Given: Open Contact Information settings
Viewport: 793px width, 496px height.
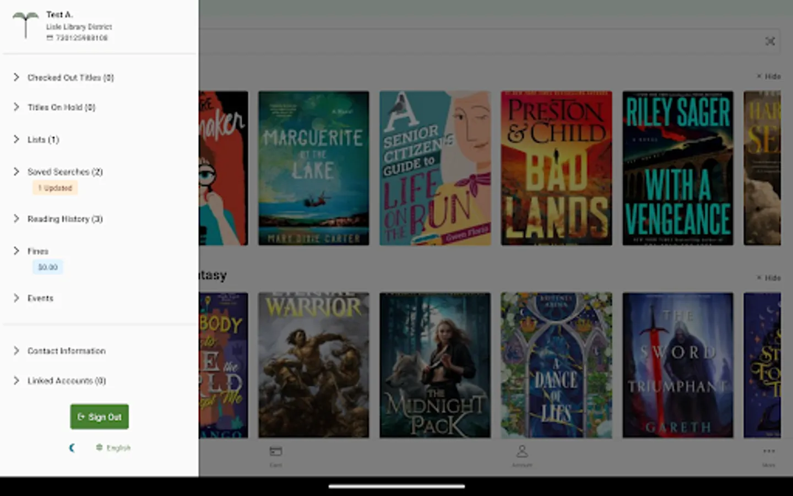Looking at the screenshot, I should [67, 351].
